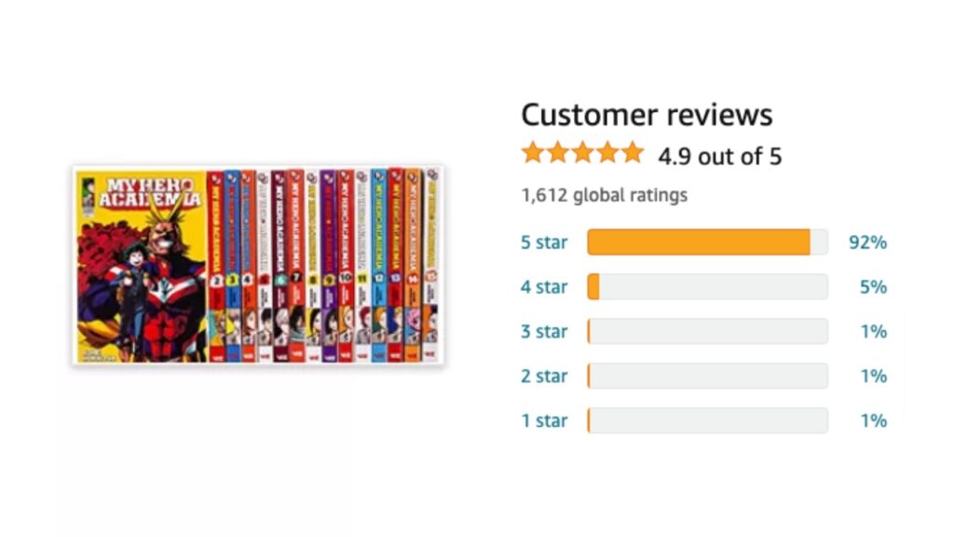Click the 3 star rating histogram bar
The height and width of the screenshot is (537, 954).
click(x=707, y=332)
